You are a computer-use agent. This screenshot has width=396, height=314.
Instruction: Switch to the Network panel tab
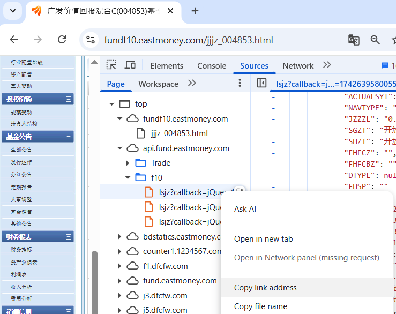click(298, 66)
